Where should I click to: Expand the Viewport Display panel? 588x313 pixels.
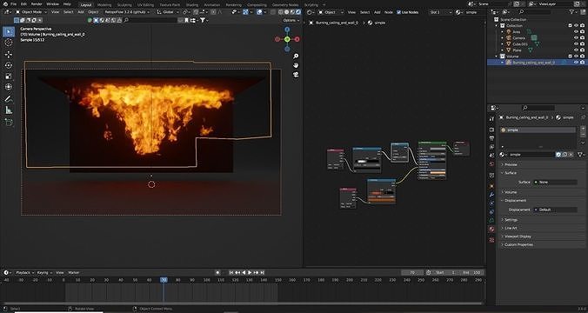[x=518, y=236]
